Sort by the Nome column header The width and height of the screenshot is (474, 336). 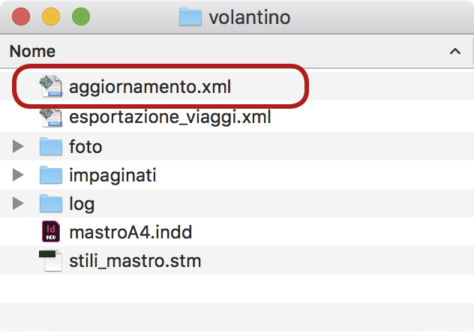(33, 52)
